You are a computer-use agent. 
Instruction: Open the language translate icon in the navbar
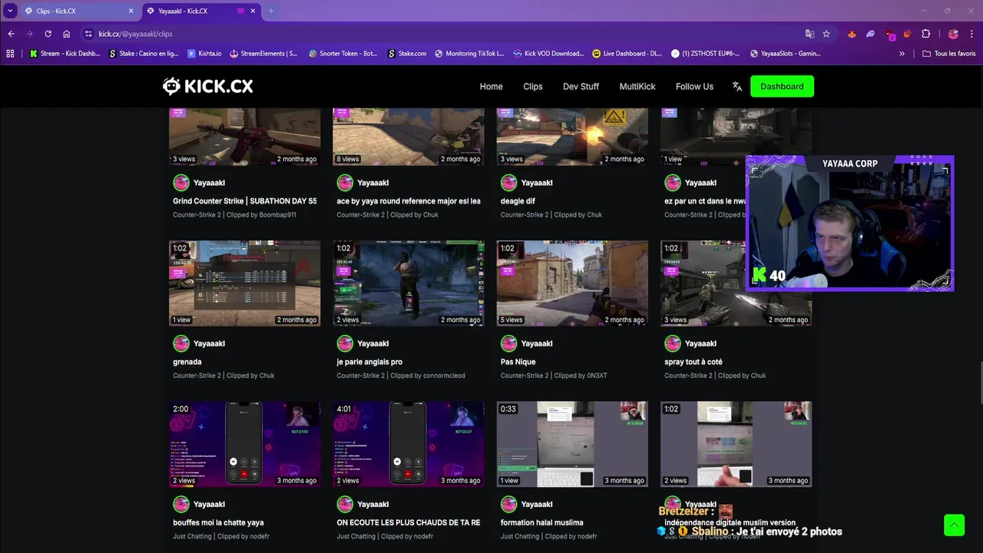737,87
